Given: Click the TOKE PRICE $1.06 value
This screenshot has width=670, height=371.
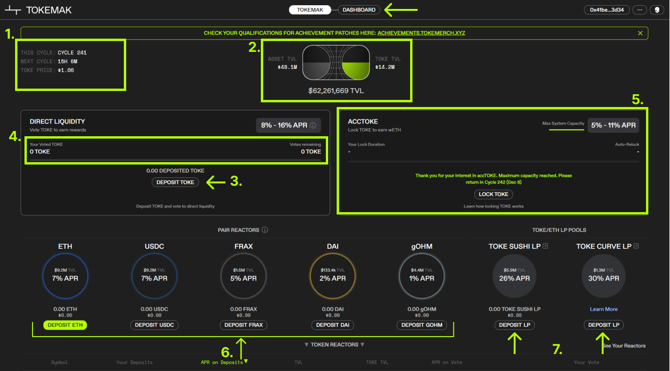Looking at the screenshot, I should (x=66, y=70).
